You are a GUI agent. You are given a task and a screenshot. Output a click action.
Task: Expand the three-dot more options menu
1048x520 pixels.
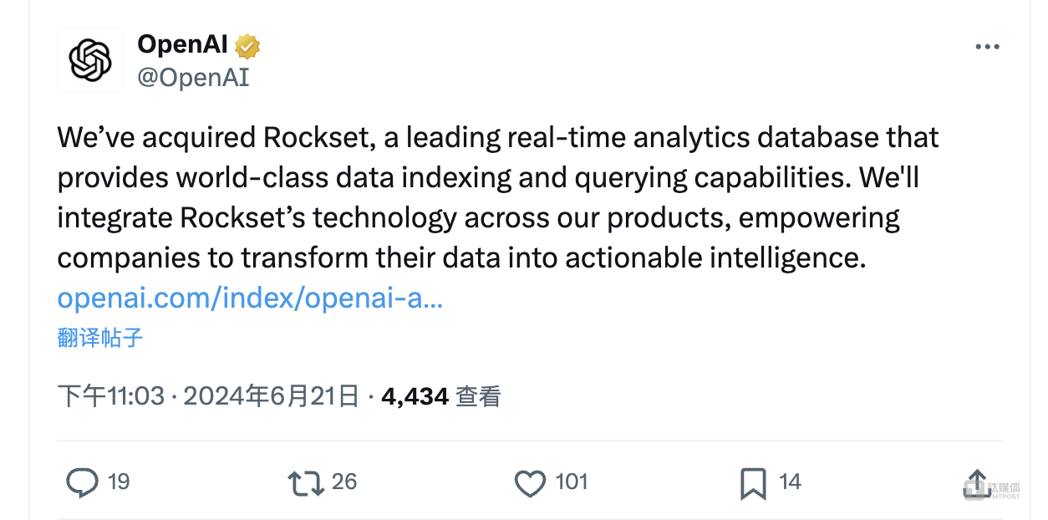[987, 48]
